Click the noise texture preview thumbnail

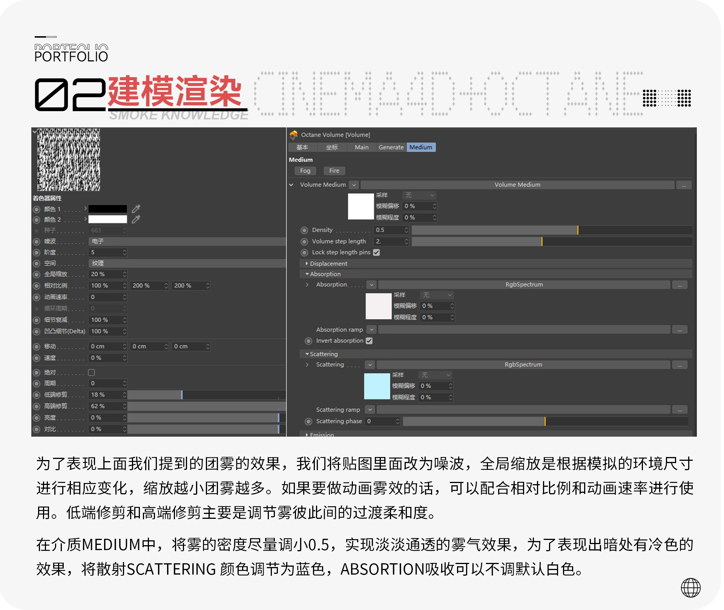69,160
